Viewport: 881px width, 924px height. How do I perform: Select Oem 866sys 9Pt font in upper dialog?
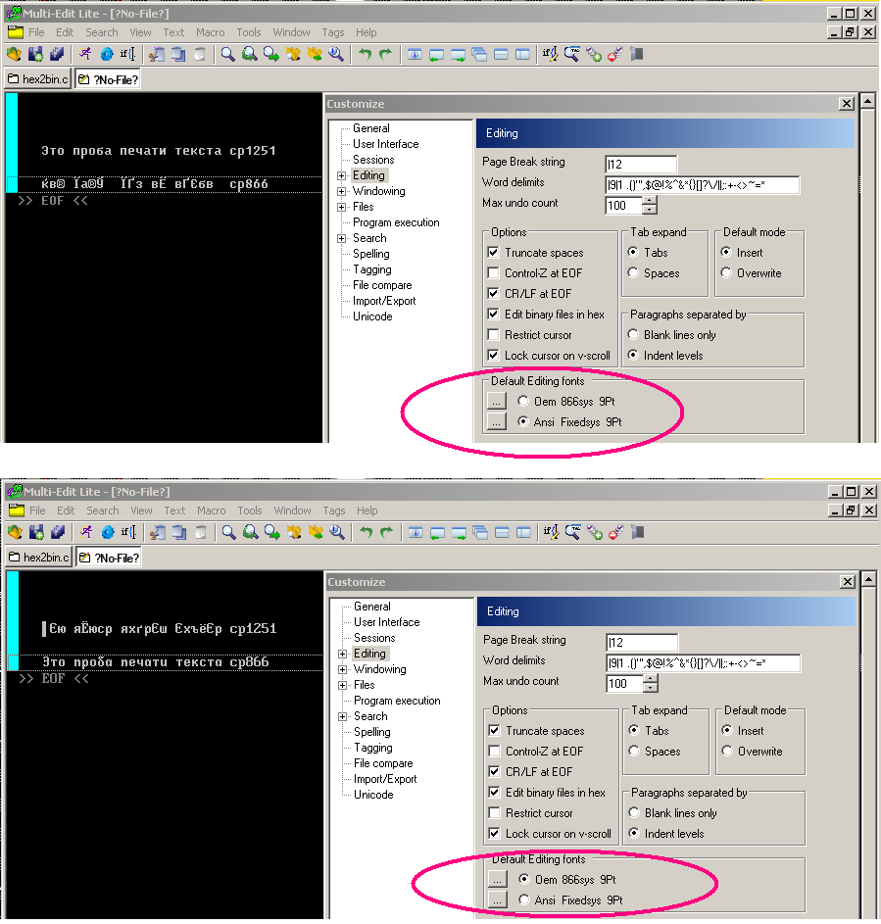(x=522, y=402)
